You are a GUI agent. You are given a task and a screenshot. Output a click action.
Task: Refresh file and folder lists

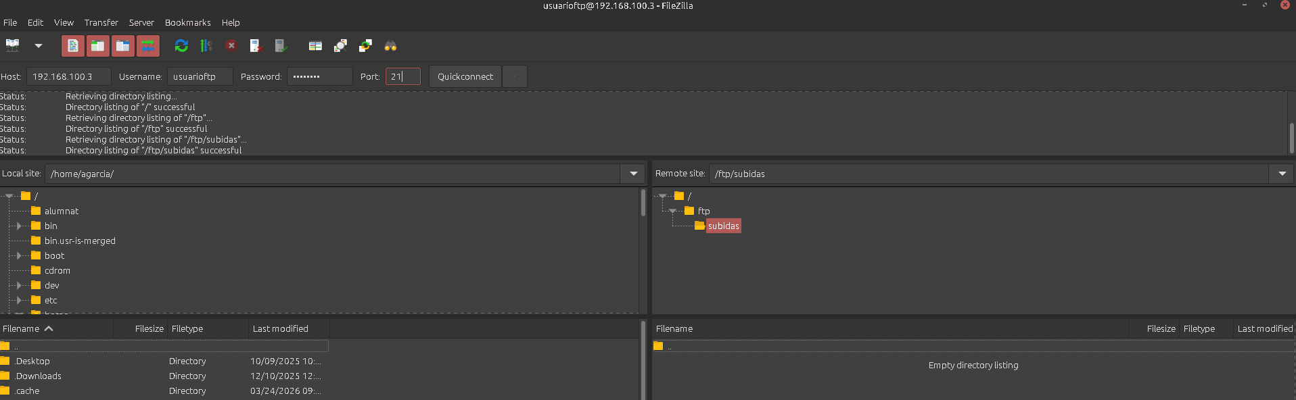[x=181, y=46]
